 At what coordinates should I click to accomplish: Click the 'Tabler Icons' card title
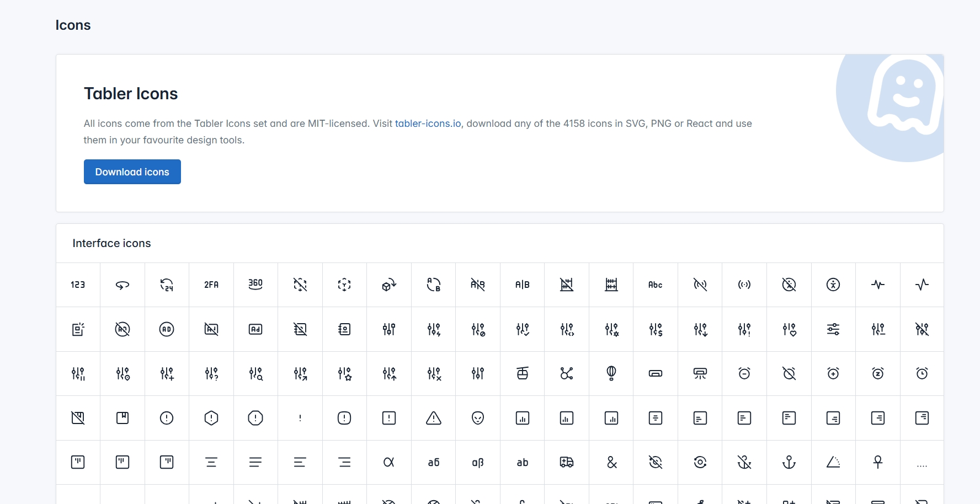point(131,94)
